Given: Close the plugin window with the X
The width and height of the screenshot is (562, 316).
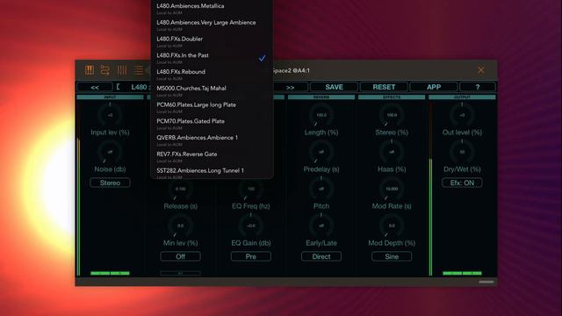Looking at the screenshot, I should (480, 70).
